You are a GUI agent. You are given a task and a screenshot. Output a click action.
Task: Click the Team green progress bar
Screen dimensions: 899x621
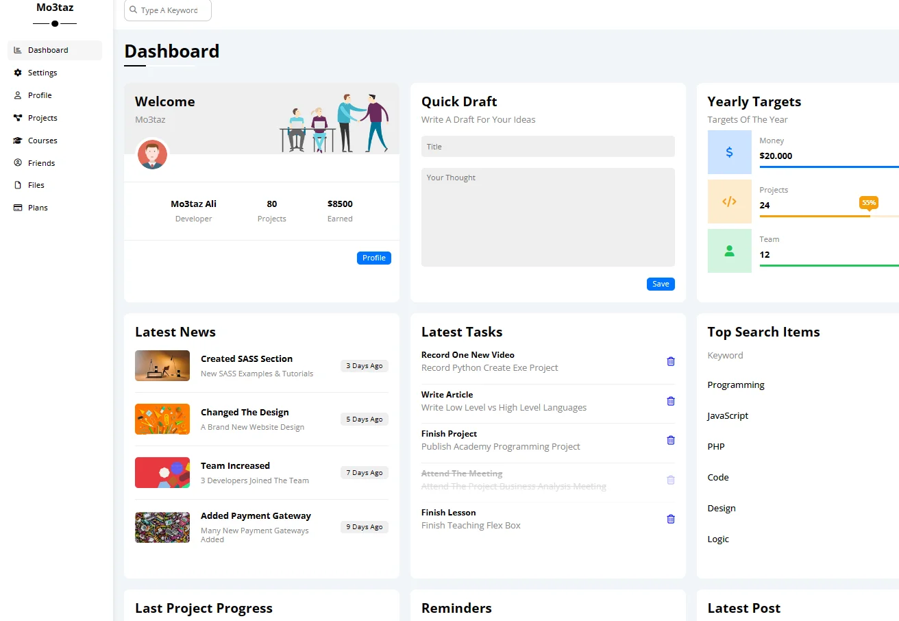[x=829, y=265]
